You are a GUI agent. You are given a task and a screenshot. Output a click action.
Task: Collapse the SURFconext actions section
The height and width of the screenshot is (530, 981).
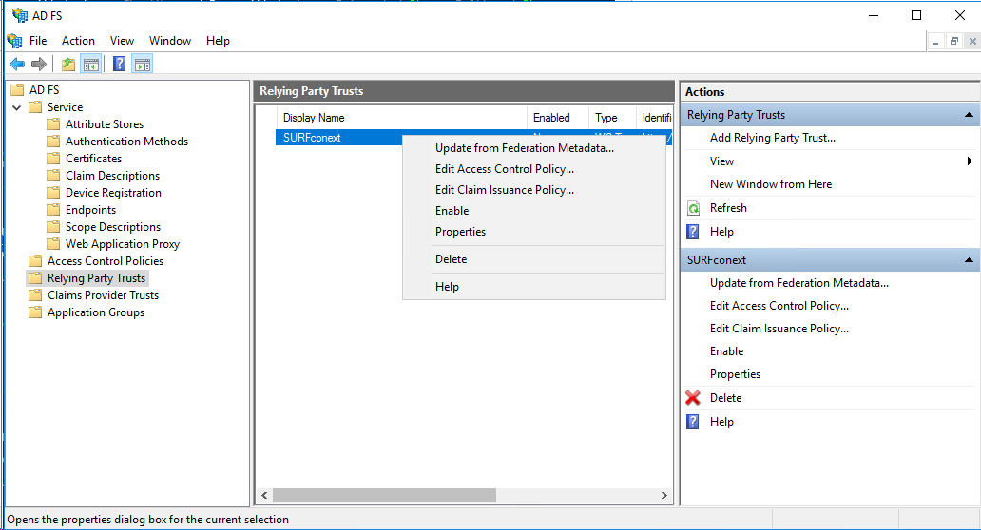pos(969,260)
